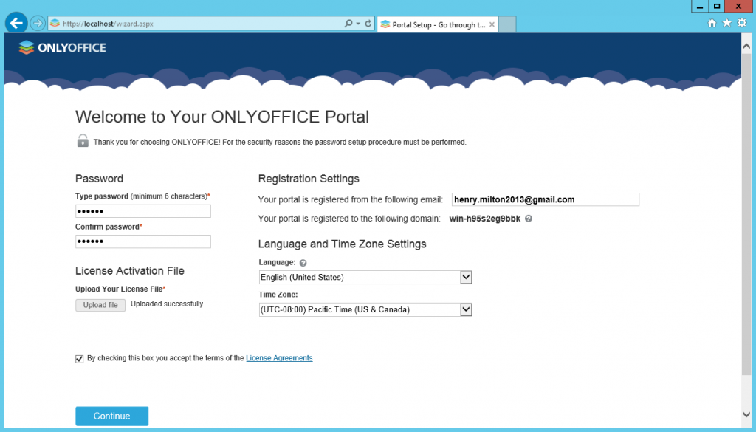Screen dimensions: 756x432
Task: Click the scrollbar up arrow
Action: [746, 47]
